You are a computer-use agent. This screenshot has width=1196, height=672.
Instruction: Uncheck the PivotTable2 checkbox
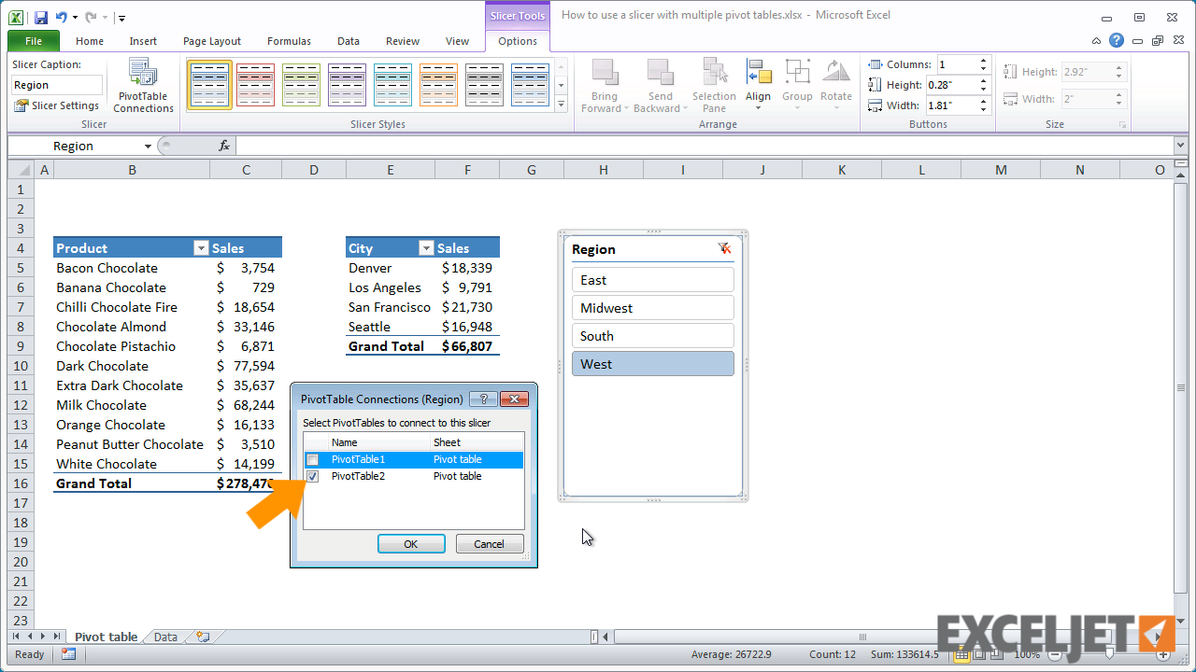(x=312, y=476)
